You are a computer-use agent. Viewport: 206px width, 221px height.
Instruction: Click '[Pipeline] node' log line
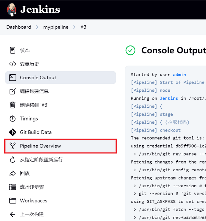click(x=151, y=90)
